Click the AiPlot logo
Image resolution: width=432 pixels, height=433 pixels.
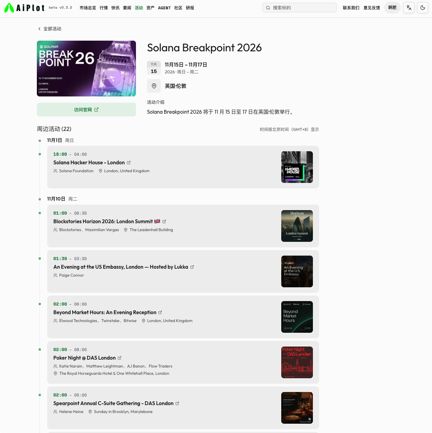click(24, 8)
